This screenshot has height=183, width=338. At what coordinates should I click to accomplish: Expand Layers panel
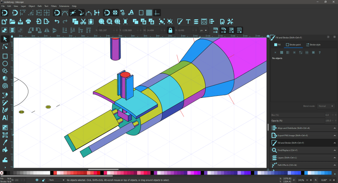click(304, 158)
